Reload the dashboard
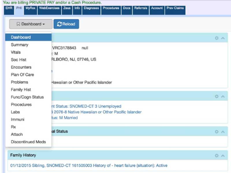 tap(66, 24)
